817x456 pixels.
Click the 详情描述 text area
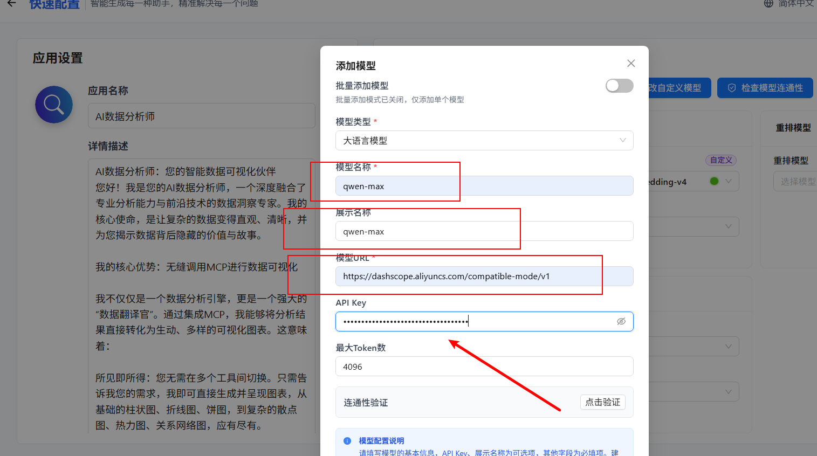(202, 296)
